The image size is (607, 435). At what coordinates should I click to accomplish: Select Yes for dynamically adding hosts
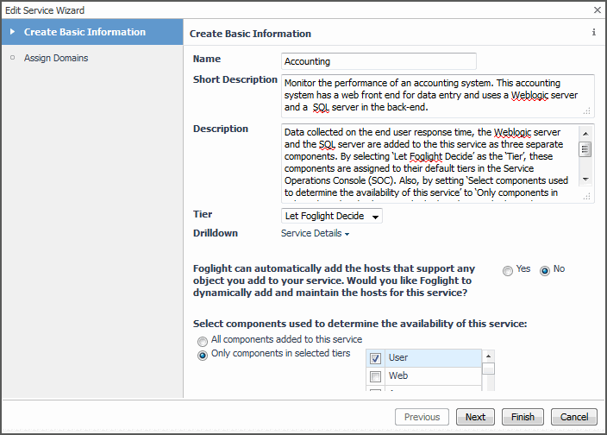point(508,270)
